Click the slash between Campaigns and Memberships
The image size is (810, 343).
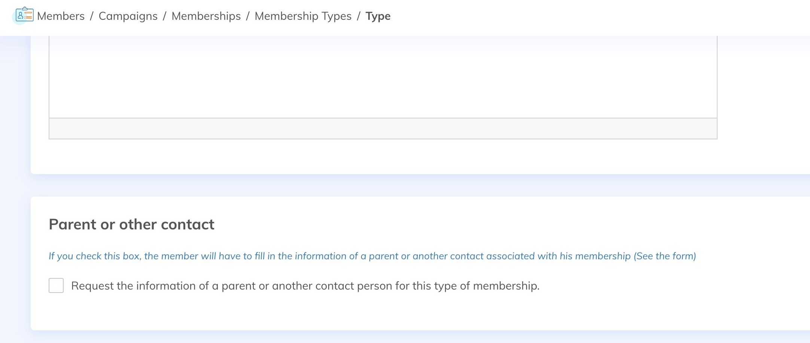tap(164, 16)
